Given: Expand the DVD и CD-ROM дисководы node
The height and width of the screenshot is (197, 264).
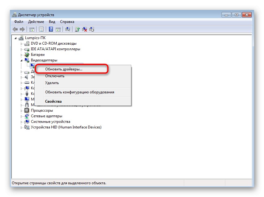Looking at the screenshot, I should pos(21,44).
